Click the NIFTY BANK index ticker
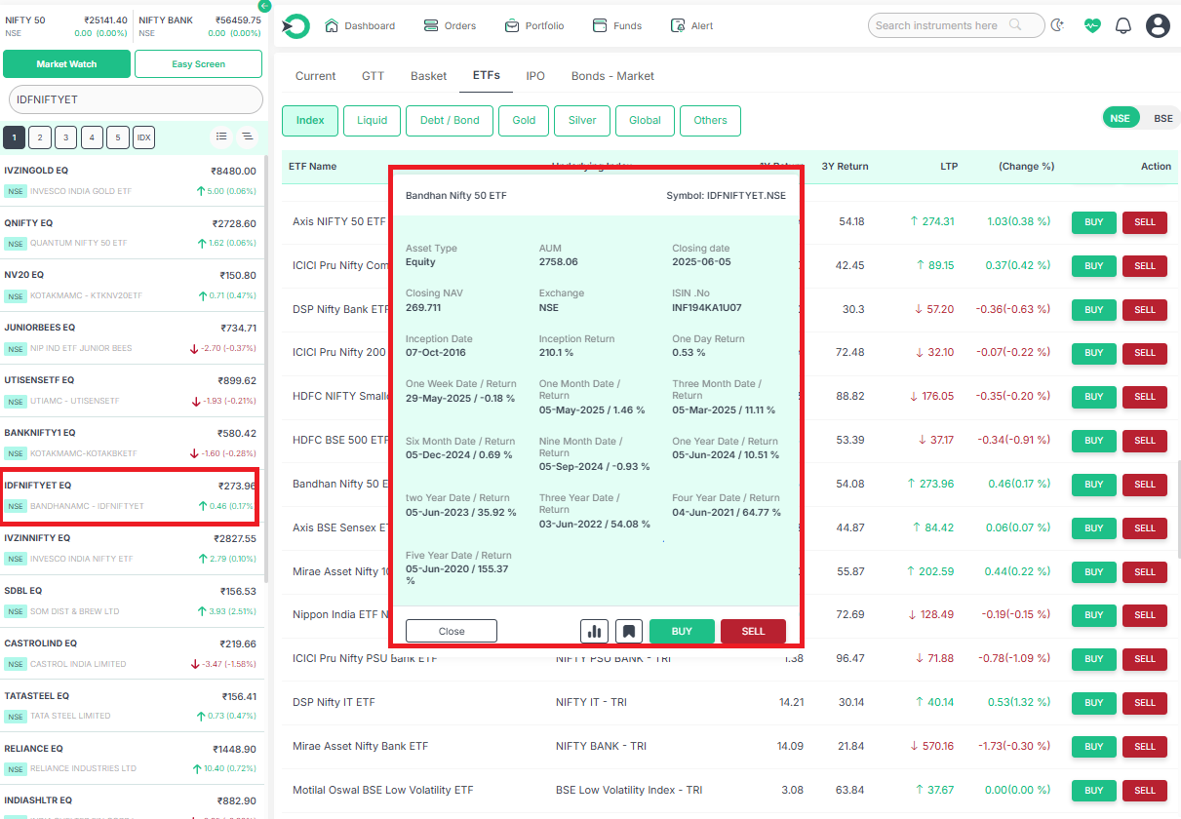This screenshot has width=1181, height=819. point(200,25)
